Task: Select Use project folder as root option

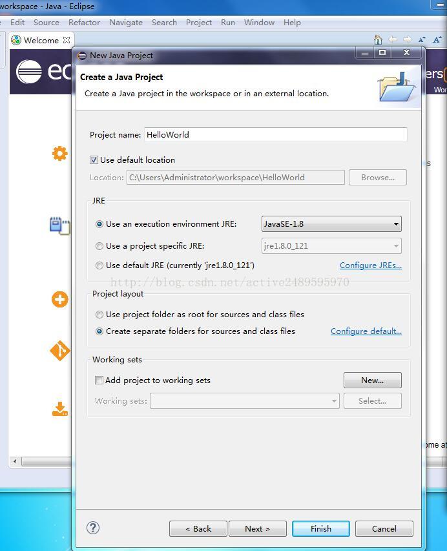Action: (x=99, y=315)
